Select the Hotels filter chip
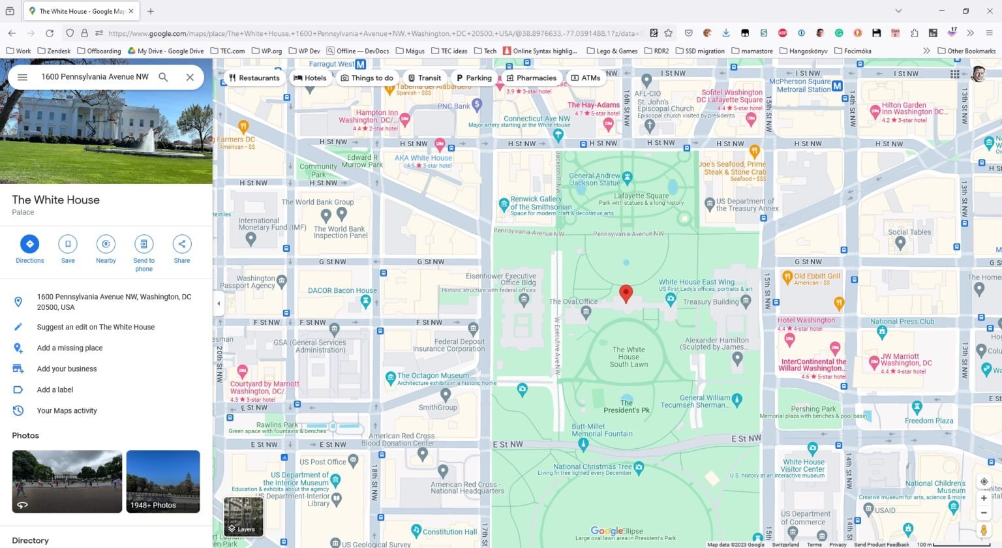 [310, 78]
